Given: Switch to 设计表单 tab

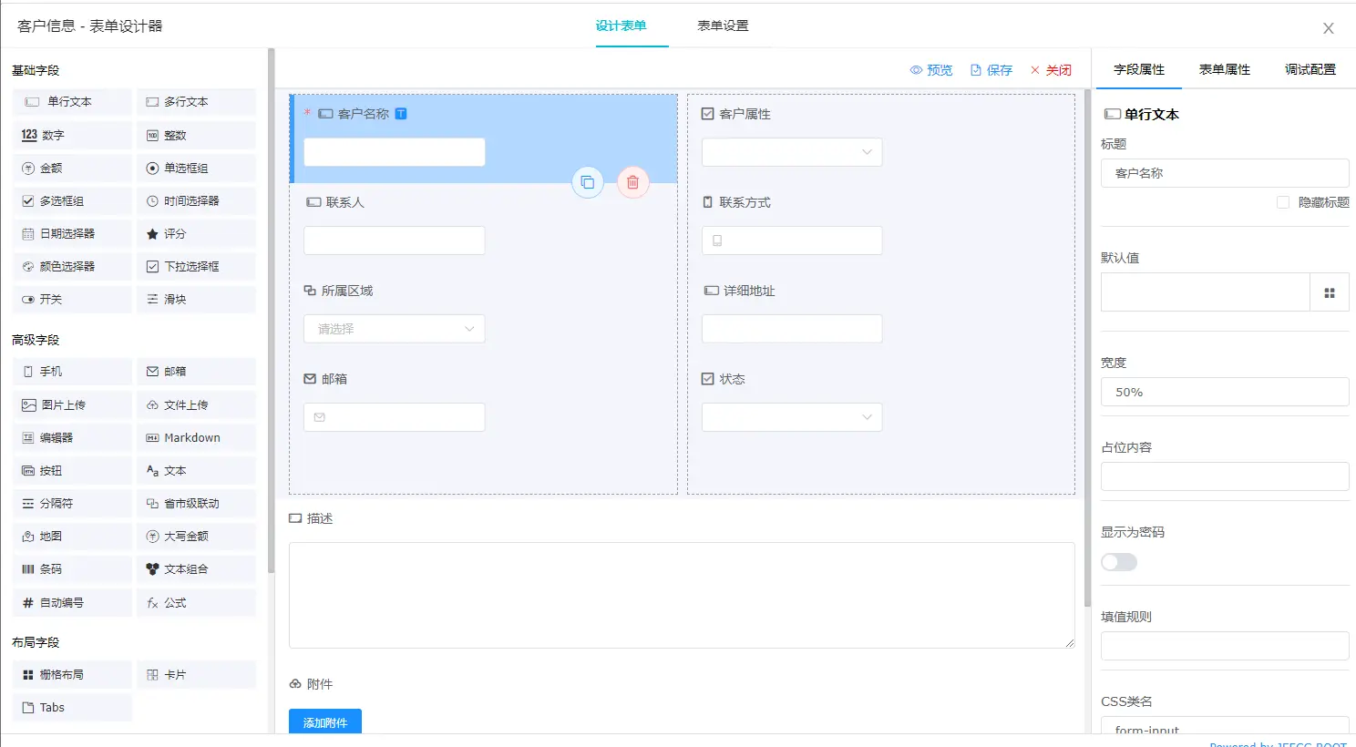Looking at the screenshot, I should 621,26.
